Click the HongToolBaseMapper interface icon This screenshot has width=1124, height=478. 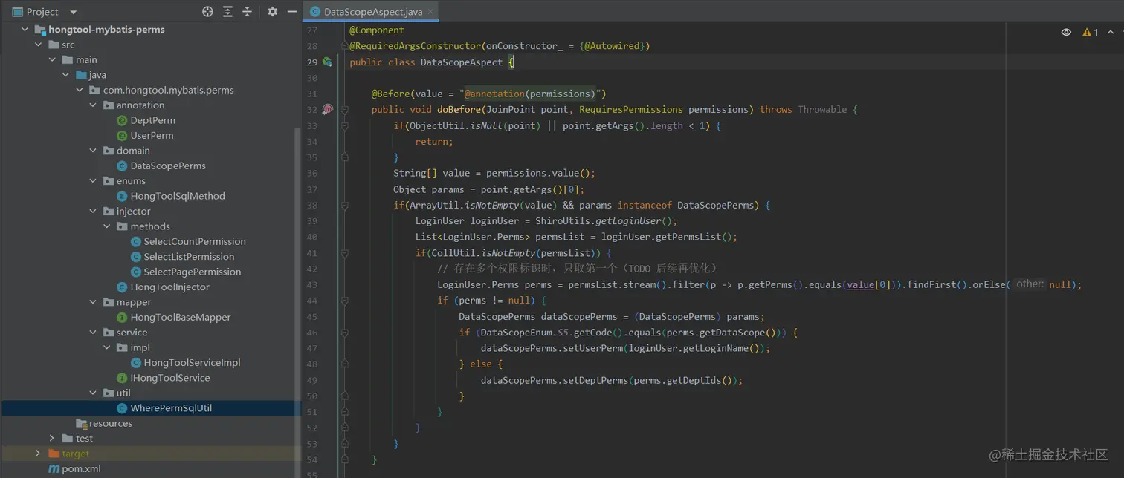pos(123,317)
